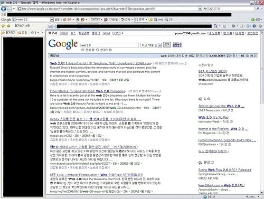Click the sticky-note icon in Google Toolbar

click(82, 20)
